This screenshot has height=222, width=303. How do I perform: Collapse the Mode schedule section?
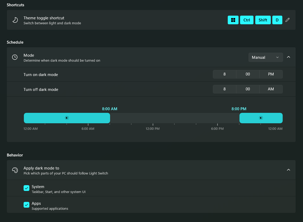(289, 57)
